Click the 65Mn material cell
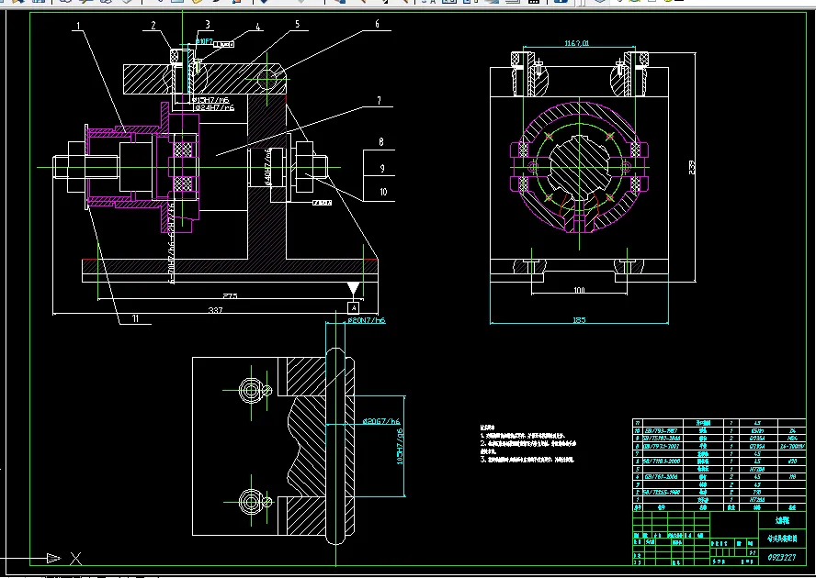The width and height of the screenshot is (816, 578). click(x=758, y=431)
